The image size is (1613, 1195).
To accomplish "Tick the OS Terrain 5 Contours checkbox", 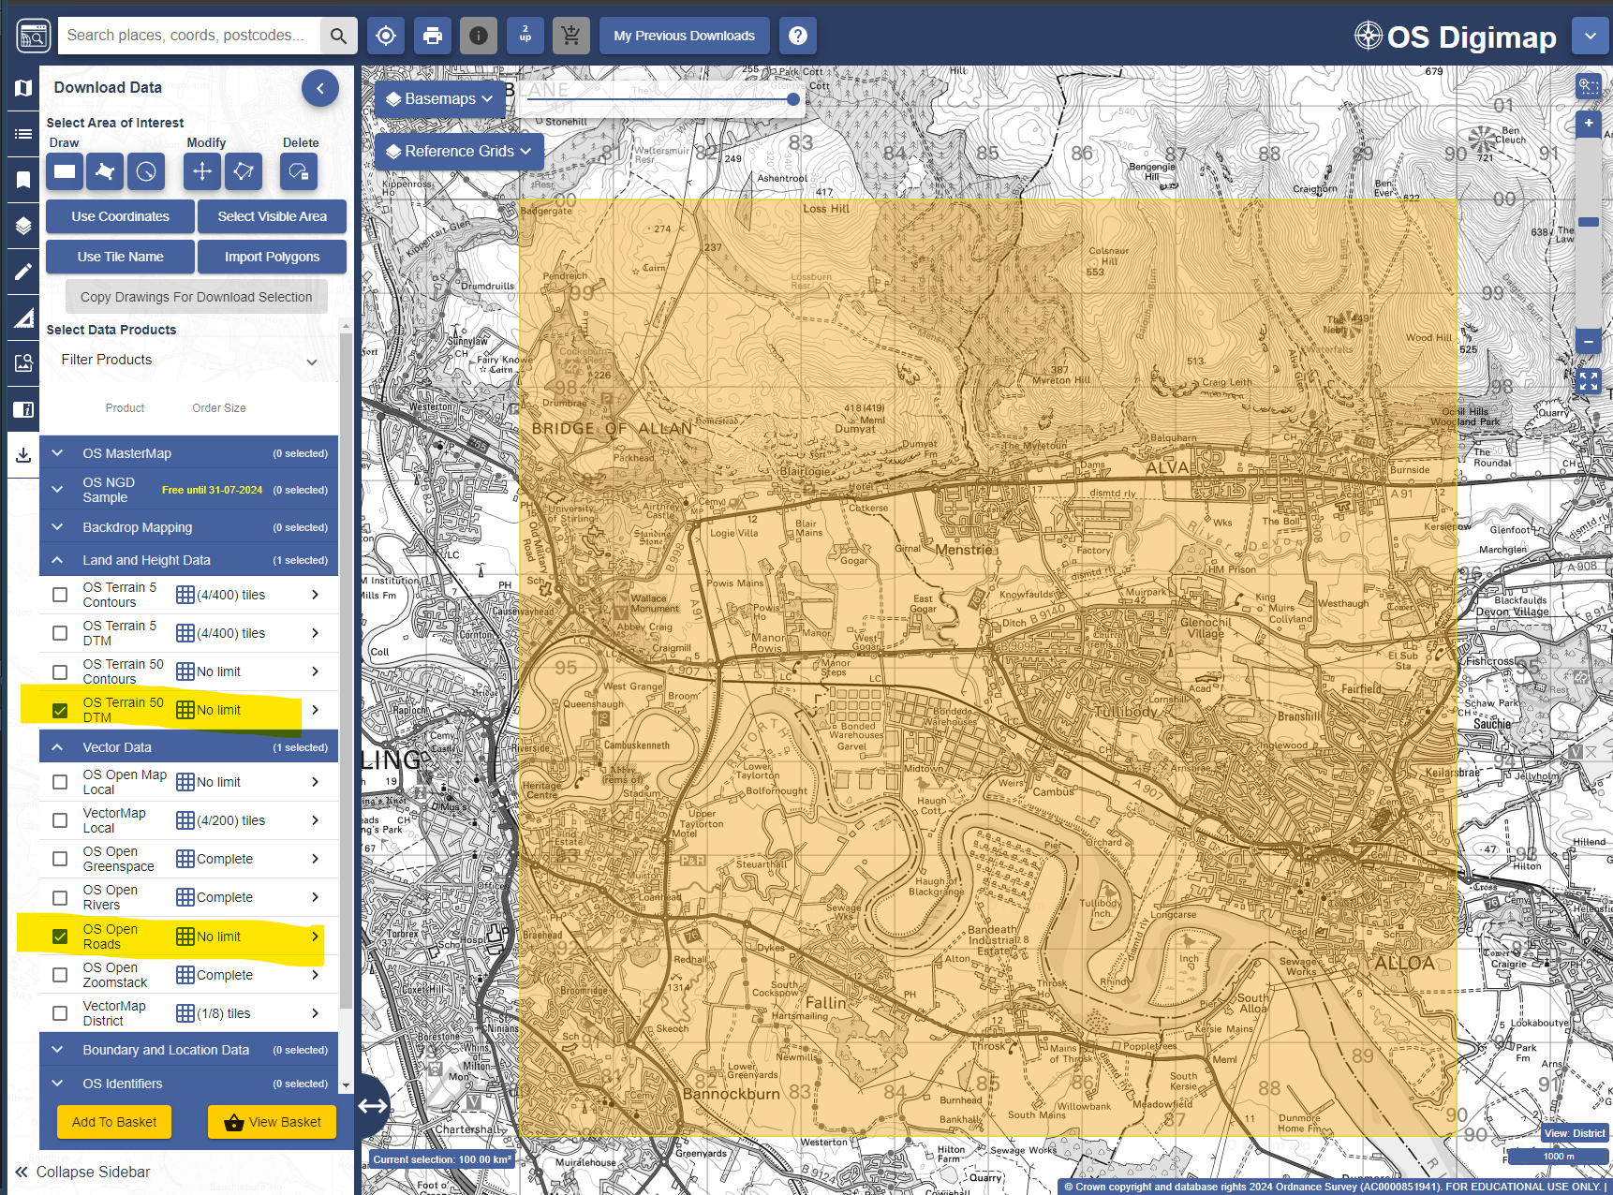I will point(60,595).
